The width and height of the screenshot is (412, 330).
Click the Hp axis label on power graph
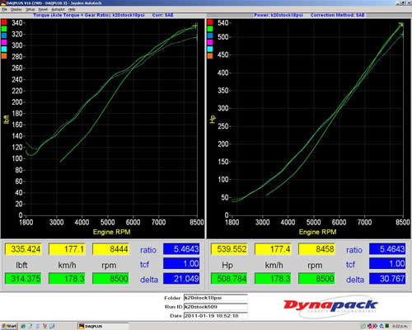pyautogui.click(x=213, y=120)
